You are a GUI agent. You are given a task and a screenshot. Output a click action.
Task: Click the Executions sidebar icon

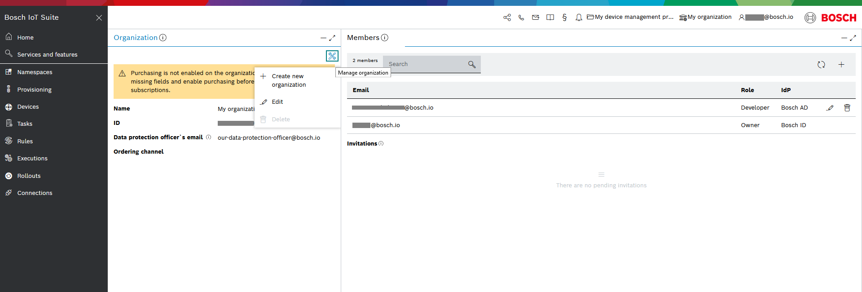[x=9, y=158]
